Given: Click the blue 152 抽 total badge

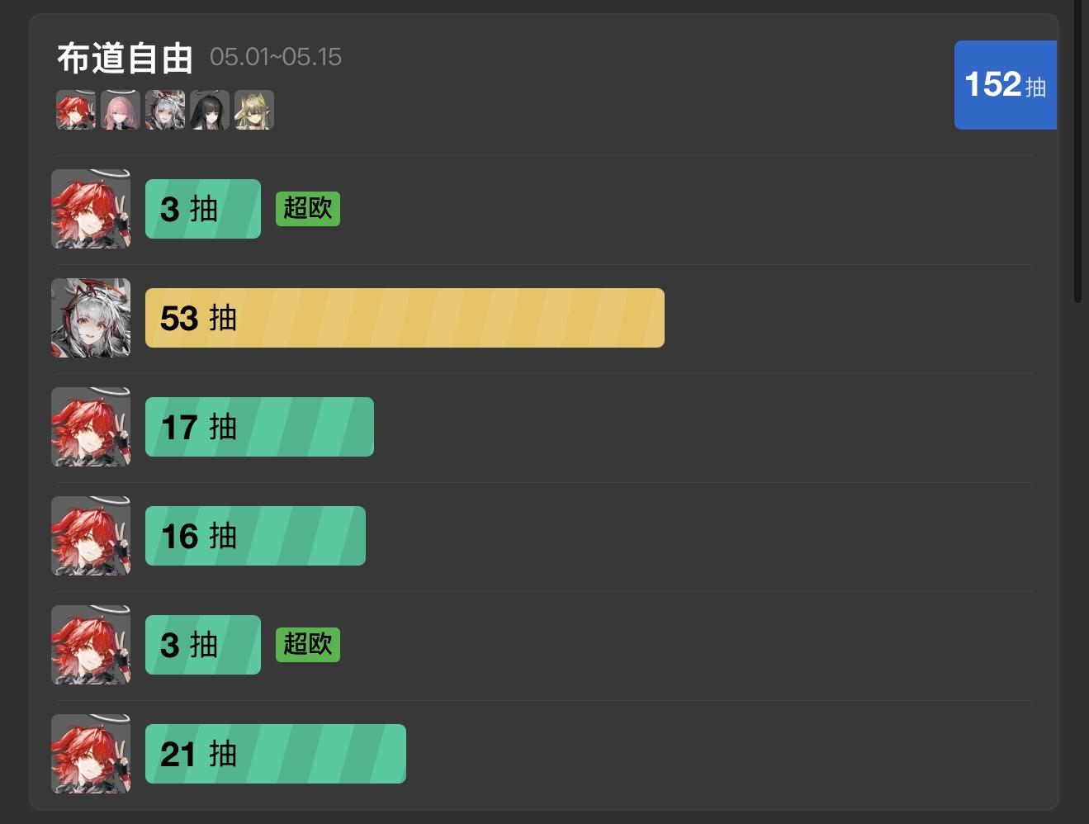Looking at the screenshot, I should click(x=1005, y=85).
